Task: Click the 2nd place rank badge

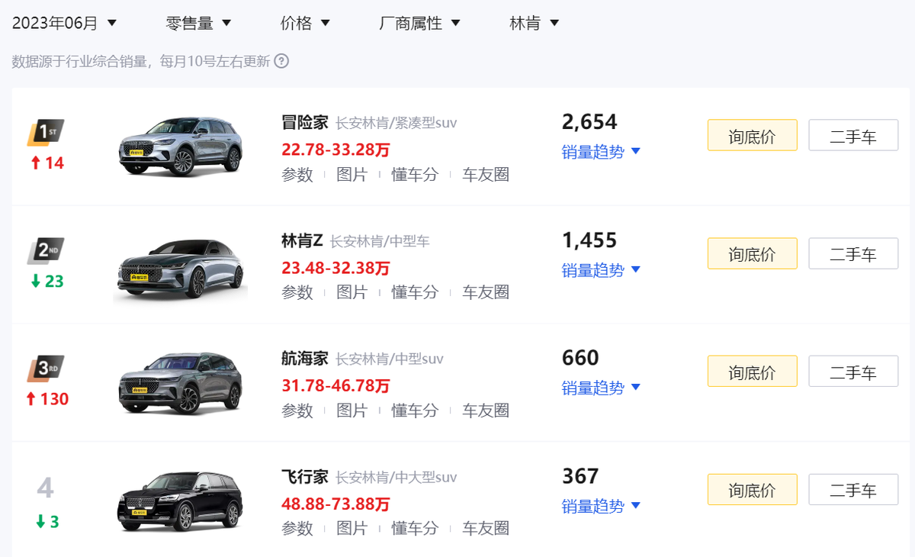Action: point(46,250)
